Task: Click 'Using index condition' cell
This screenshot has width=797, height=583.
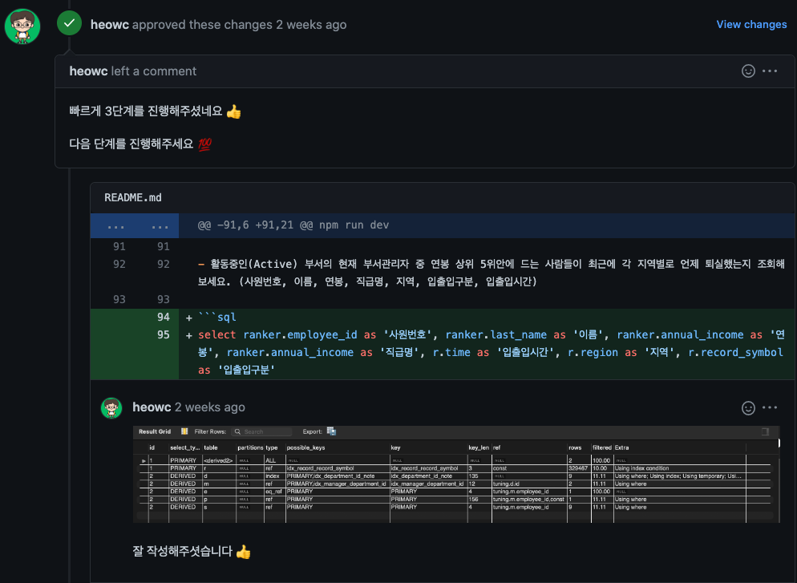Action: 641,468
